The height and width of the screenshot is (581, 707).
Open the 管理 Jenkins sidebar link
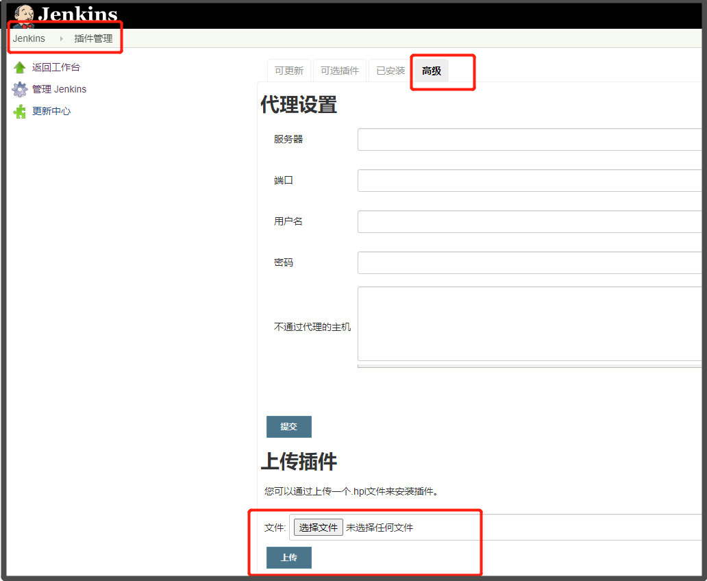click(x=60, y=88)
